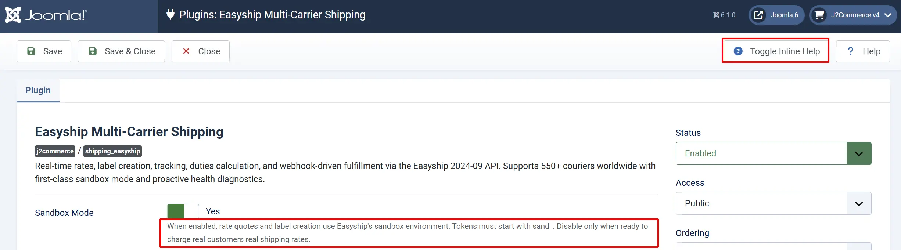Click the Help button in the toolbar
This screenshot has height=250, width=901.
coord(863,51)
